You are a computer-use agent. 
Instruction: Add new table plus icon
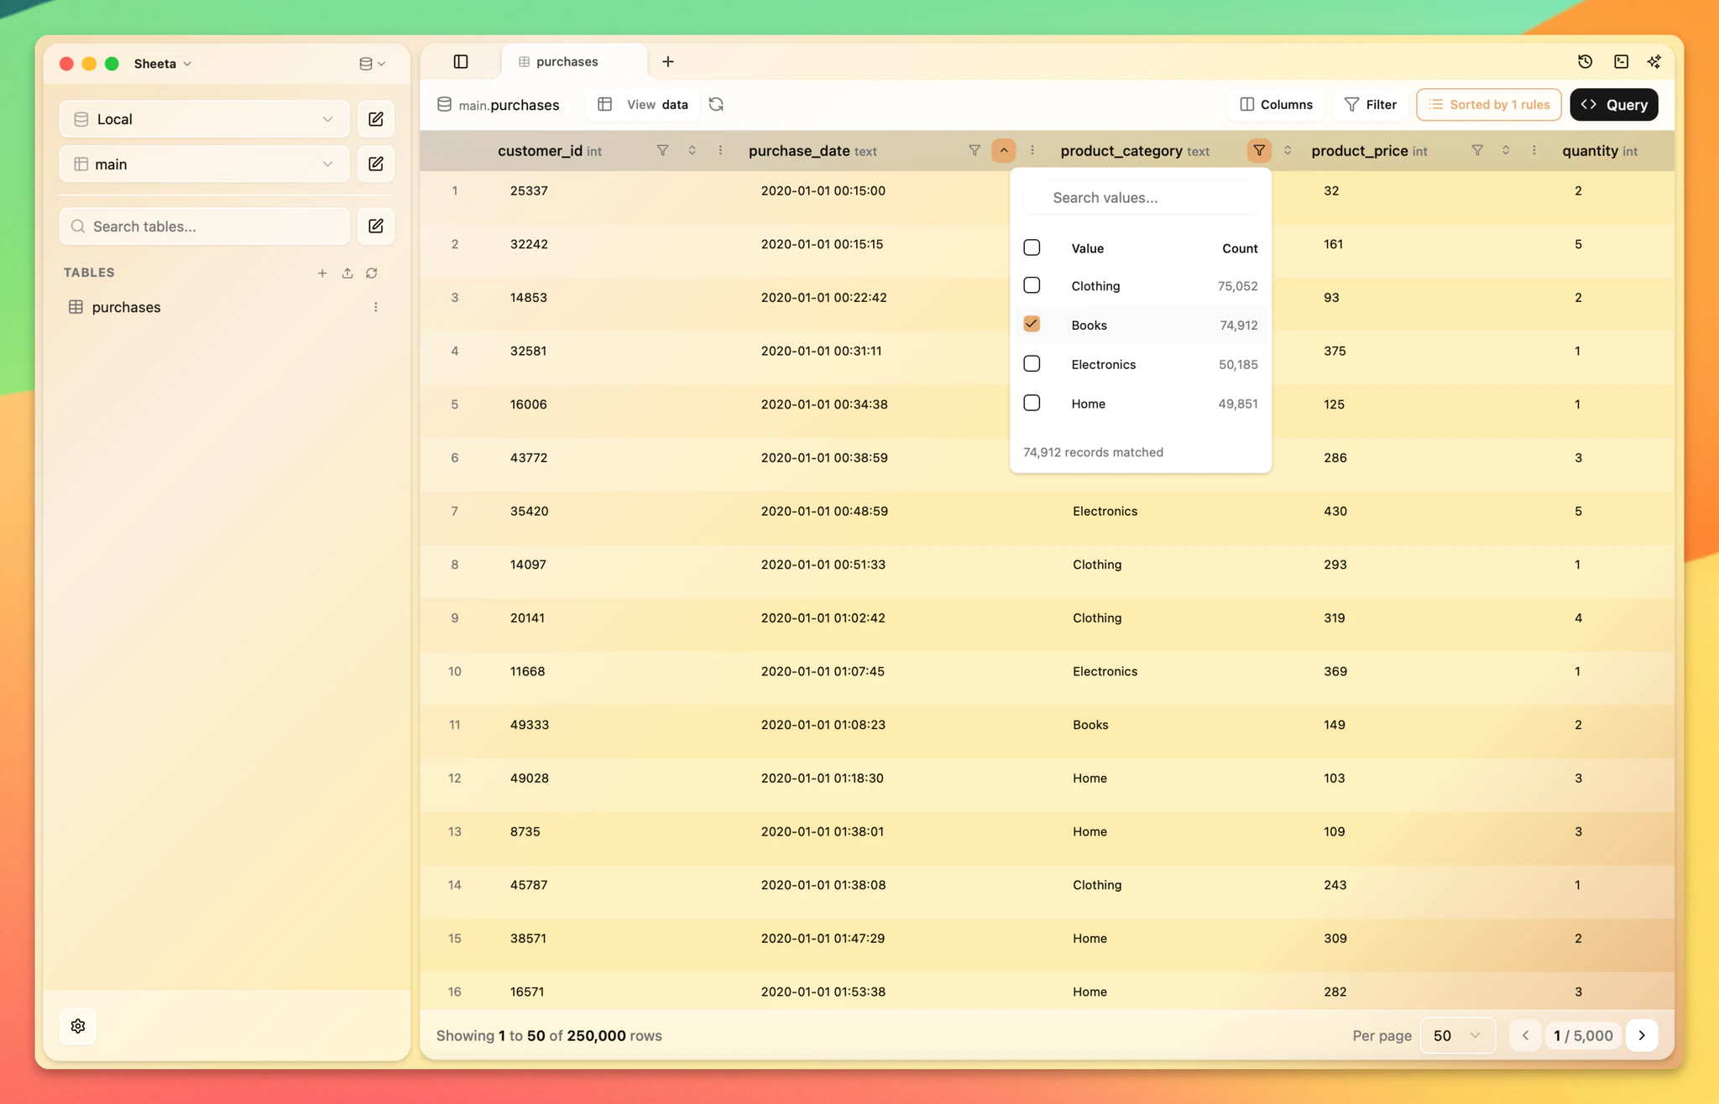[322, 273]
